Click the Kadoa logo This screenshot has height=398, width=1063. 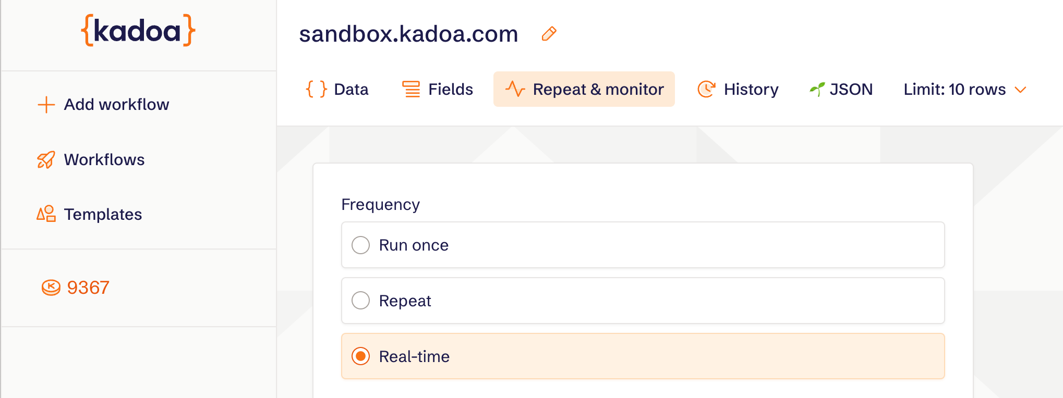pos(138,31)
